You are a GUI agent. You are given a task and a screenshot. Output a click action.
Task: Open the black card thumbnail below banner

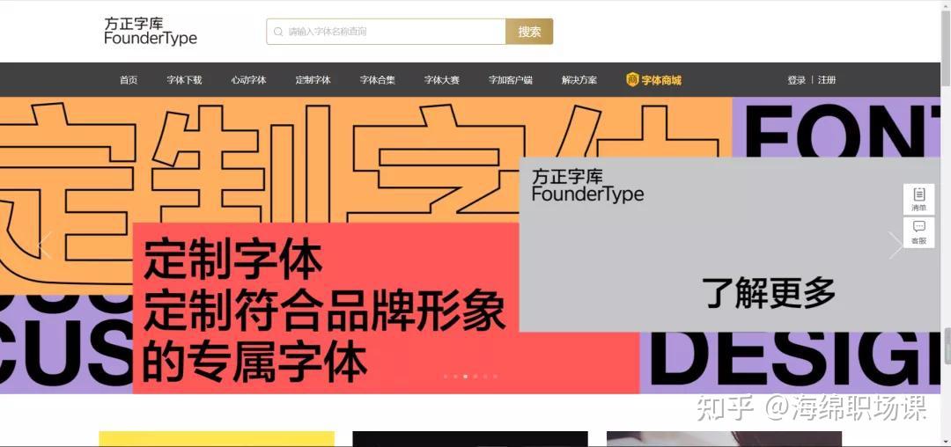(470, 439)
